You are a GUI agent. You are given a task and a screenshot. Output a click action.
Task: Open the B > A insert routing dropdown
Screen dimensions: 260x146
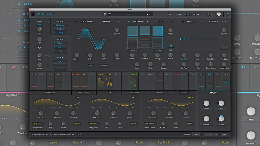click(39, 24)
